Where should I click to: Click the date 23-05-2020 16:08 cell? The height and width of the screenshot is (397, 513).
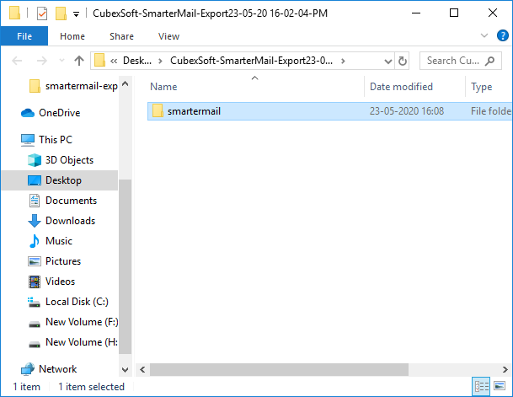click(407, 111)
